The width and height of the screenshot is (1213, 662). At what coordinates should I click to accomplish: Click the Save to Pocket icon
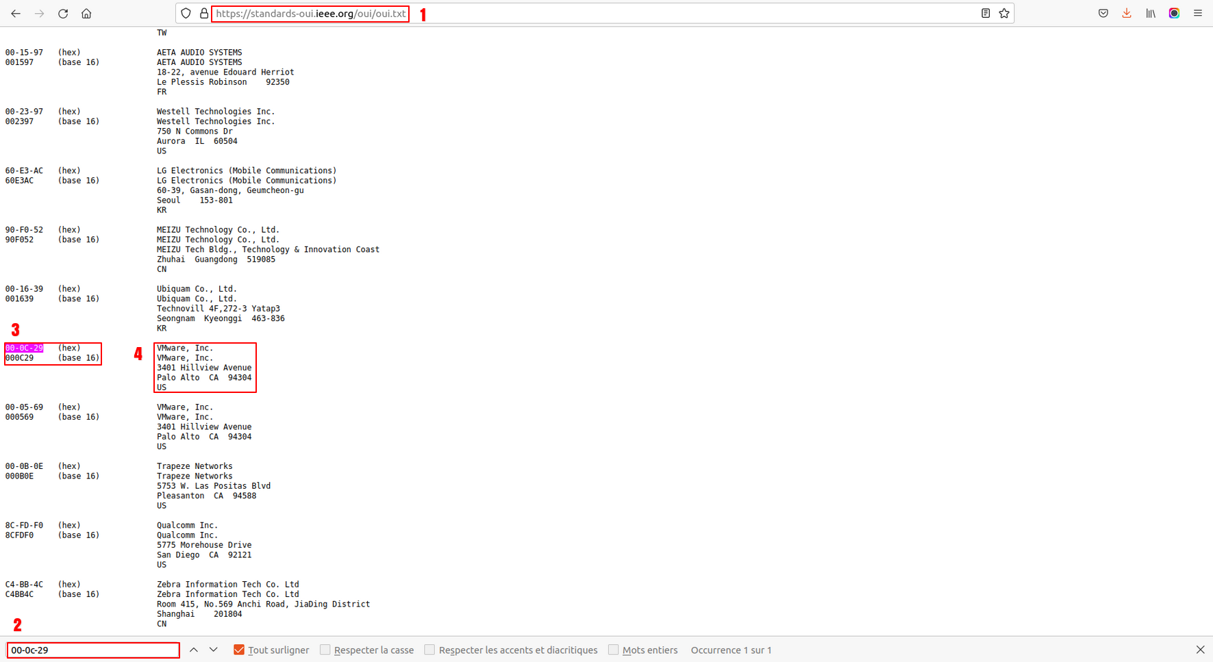[1103, 14]
